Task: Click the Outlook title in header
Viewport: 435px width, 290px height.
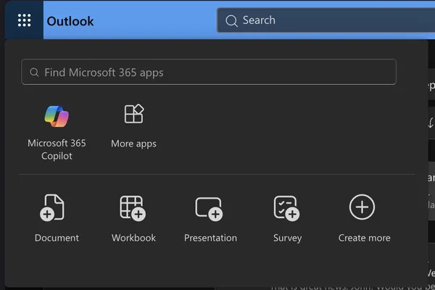Action: [x=70, y=21]
